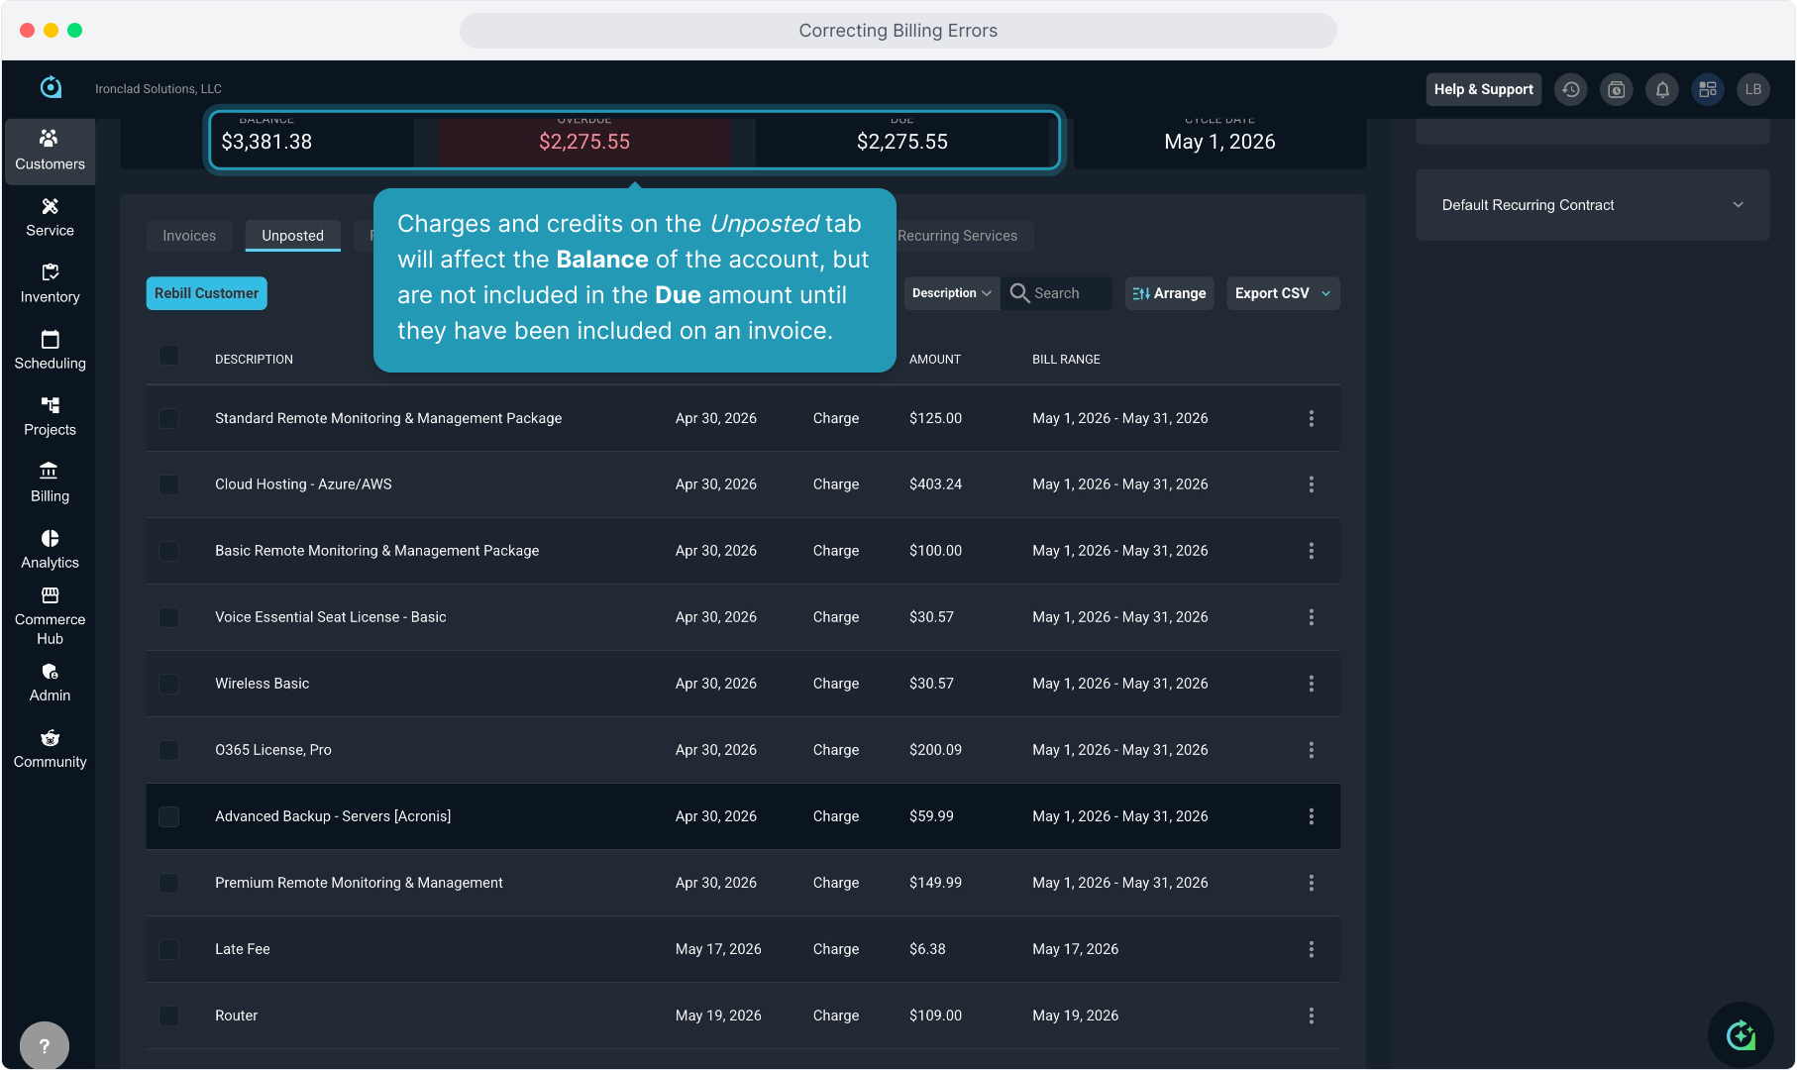Open the Admin section

click(50, 682)
